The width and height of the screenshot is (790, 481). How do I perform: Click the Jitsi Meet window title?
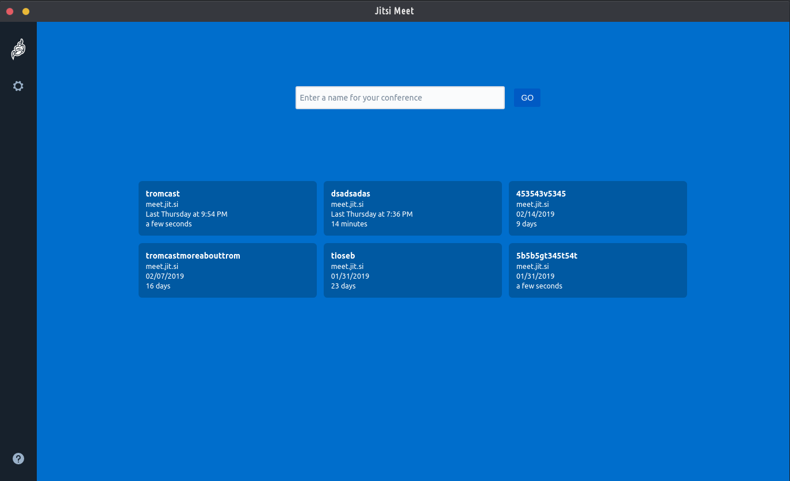pyautogui.click(x=394, y=11)
